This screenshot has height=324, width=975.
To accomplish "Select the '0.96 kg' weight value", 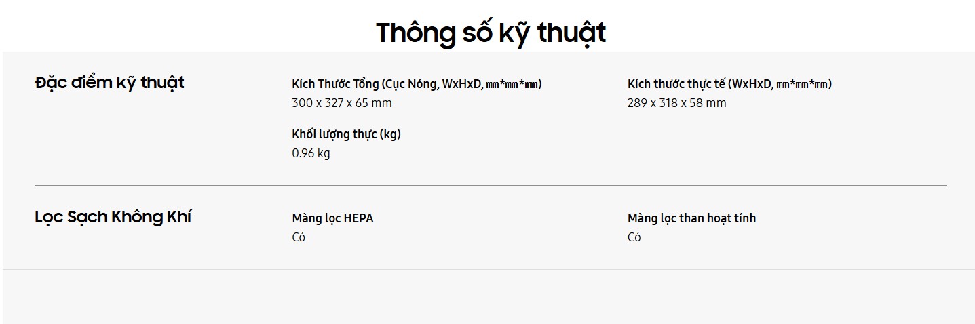I will pyautogui.click(x=311, y=153).
